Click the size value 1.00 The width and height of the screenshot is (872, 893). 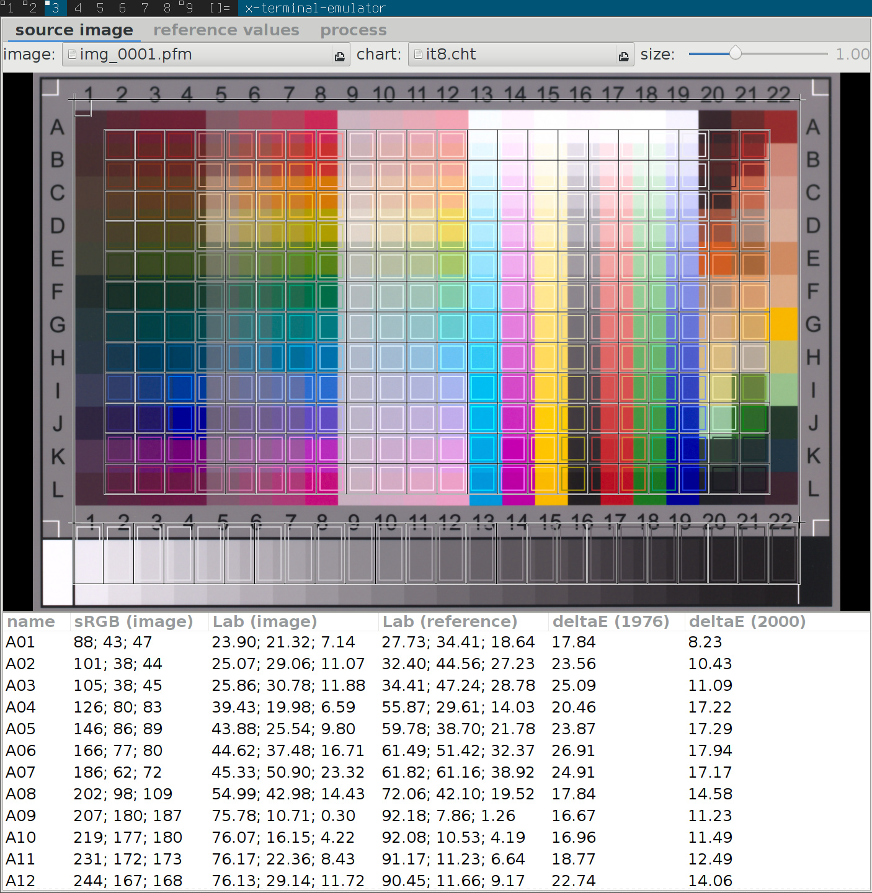(852, 55)
